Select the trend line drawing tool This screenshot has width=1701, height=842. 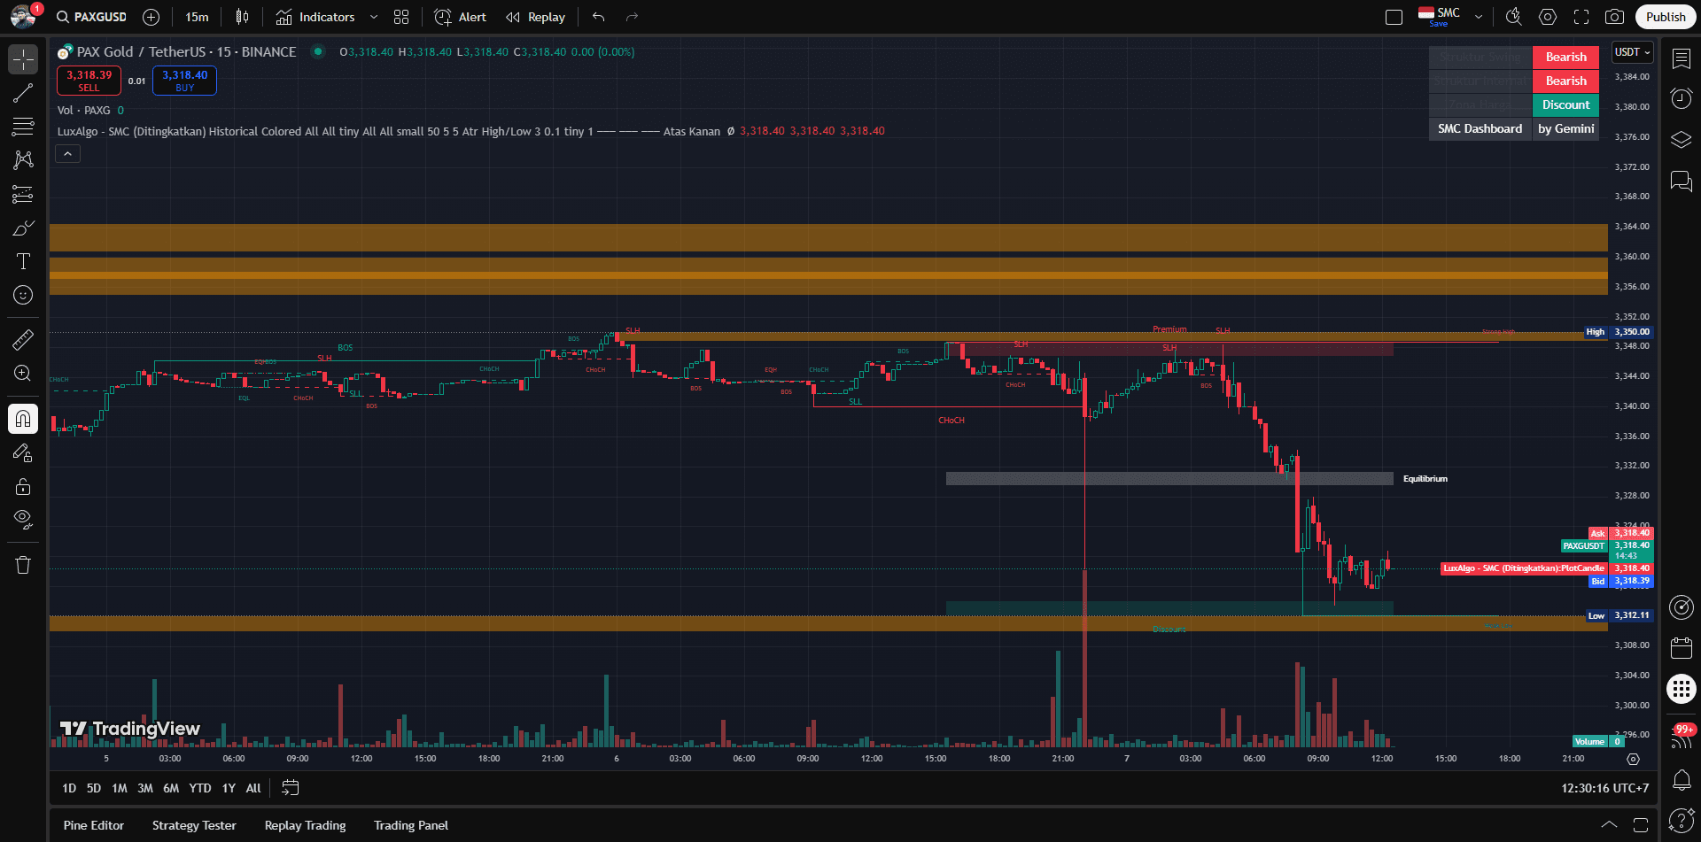[23, 93]
